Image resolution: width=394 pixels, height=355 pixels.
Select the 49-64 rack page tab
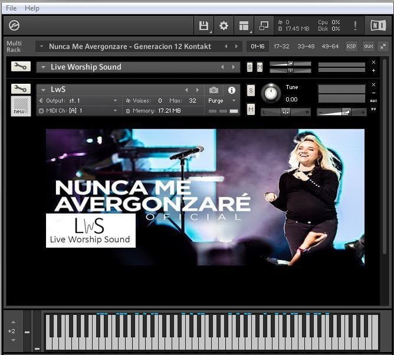coord(330,46)
